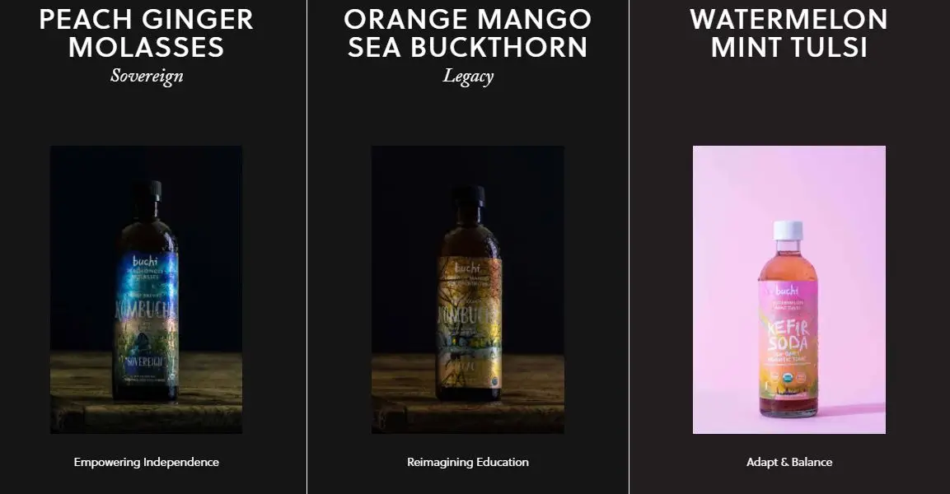Click the black cap of the Sovereign bottle
Image resolution: width=950 pixels, height=494 pixels.
pyautogui.click(x=147, y=190)
